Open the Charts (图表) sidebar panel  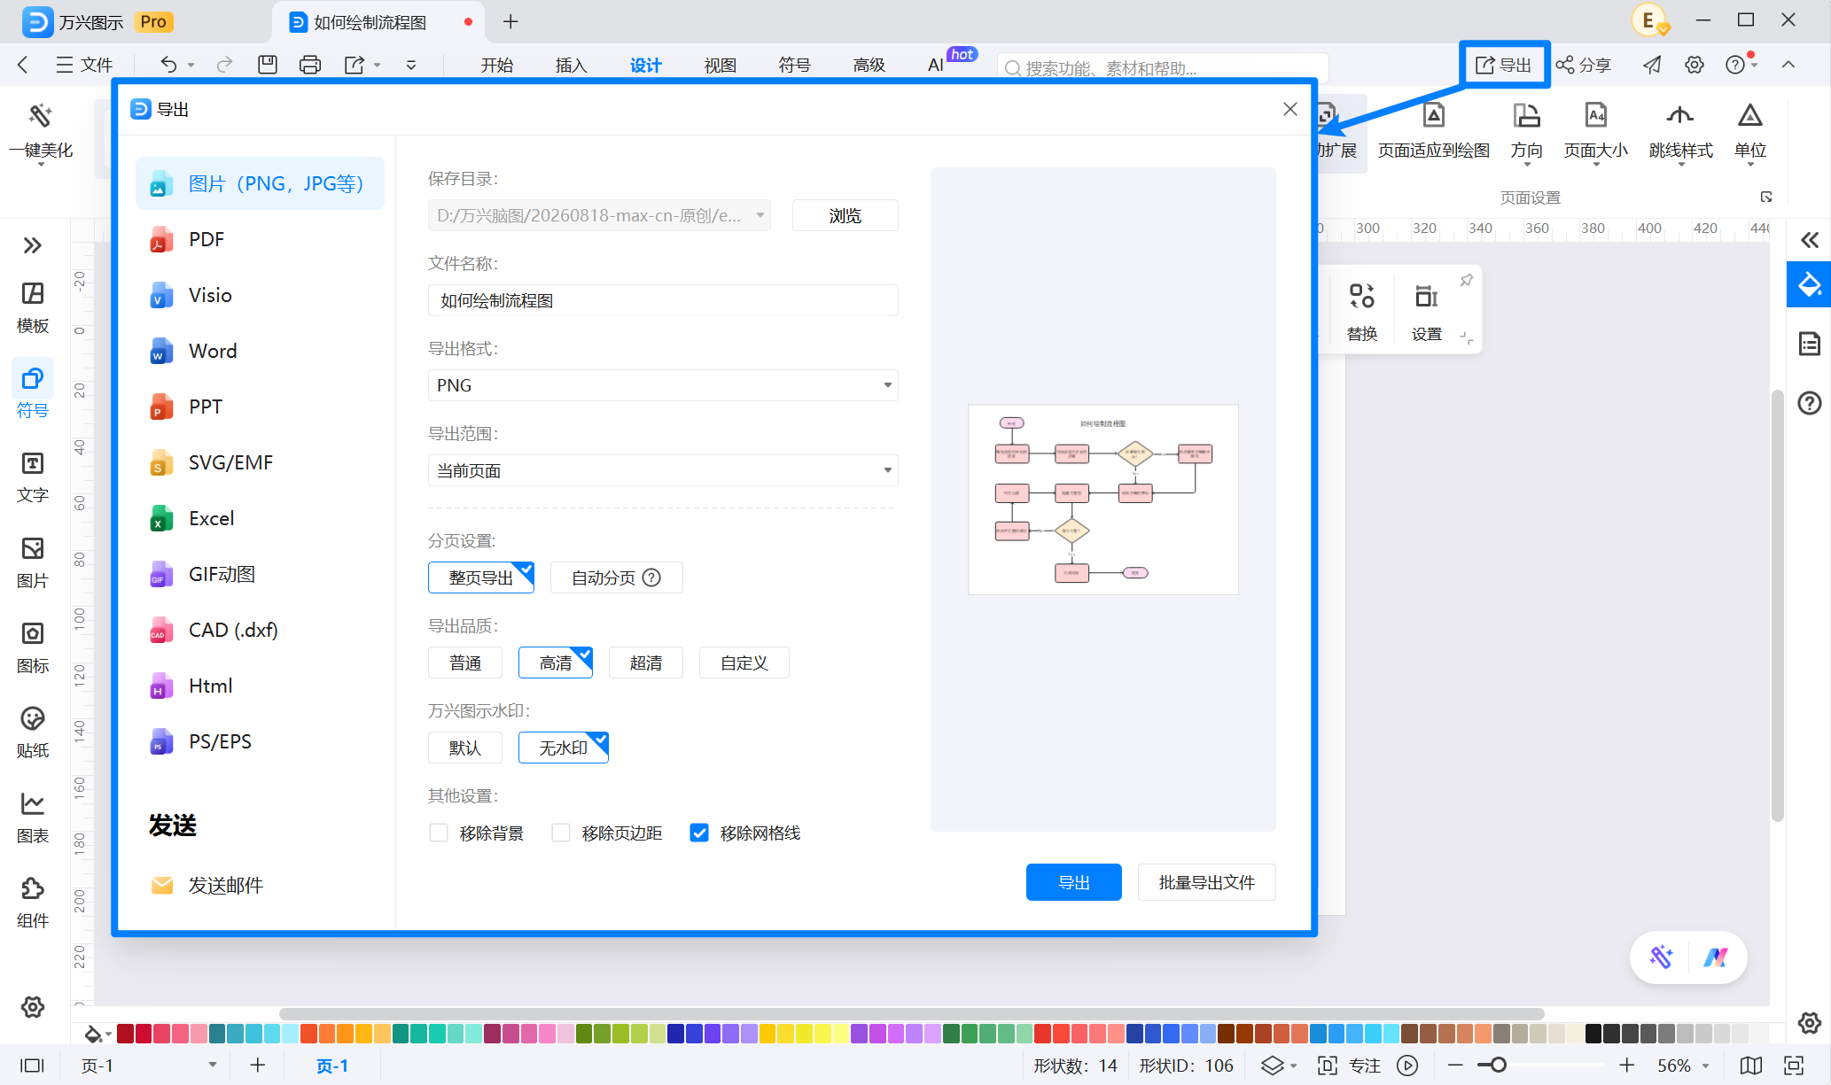click(x=33, y=818)
